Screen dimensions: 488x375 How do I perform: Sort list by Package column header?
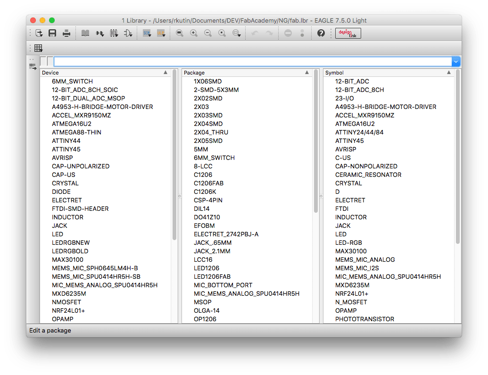click(x=247, y=73)
